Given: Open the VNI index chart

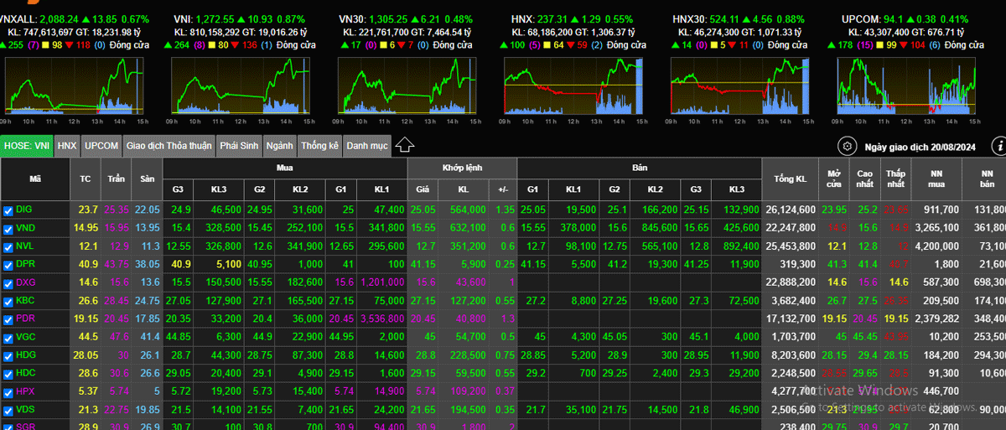Looking at the screenshot, I should pyautogui.click(x=241, y=86).
